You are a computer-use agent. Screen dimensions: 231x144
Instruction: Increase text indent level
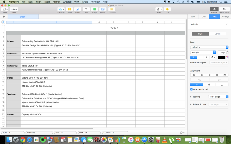point(219,80)
